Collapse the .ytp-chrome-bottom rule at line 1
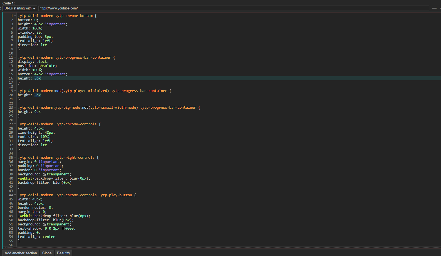This screenshot has width=441, height=256. point(15,16)
